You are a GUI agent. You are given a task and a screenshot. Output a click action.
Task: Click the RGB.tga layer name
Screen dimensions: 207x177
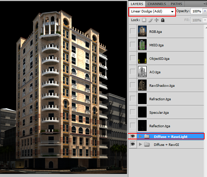click(x=156, y=31)
